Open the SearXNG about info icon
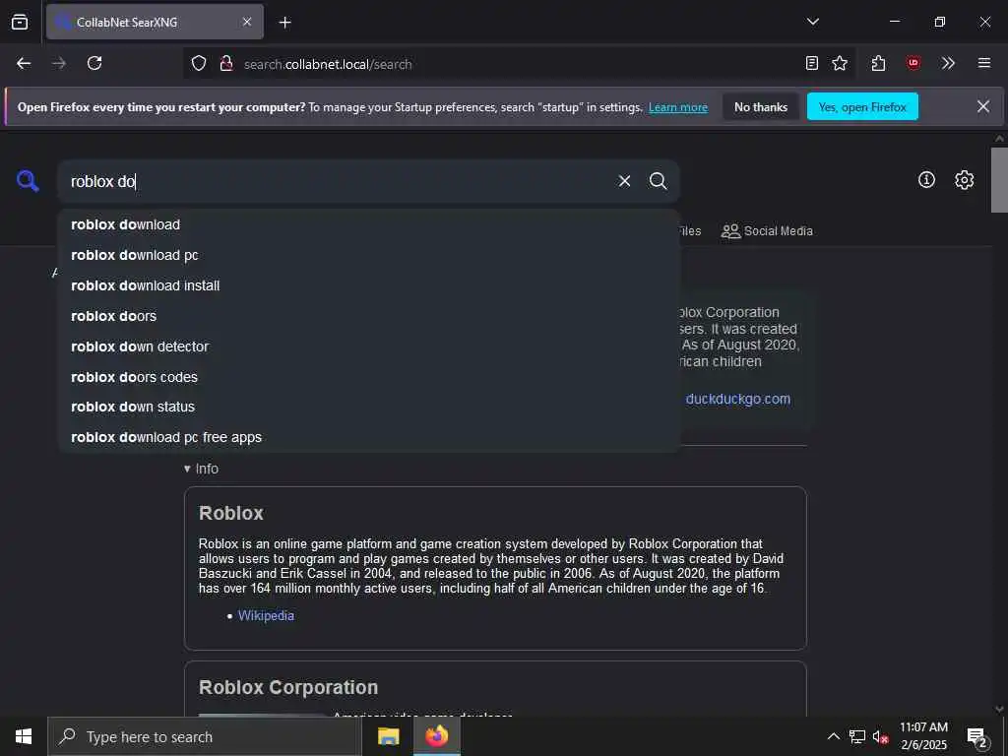Image resolution: width=1008 pixels, height=756 pixels. [x=926, y=180]
